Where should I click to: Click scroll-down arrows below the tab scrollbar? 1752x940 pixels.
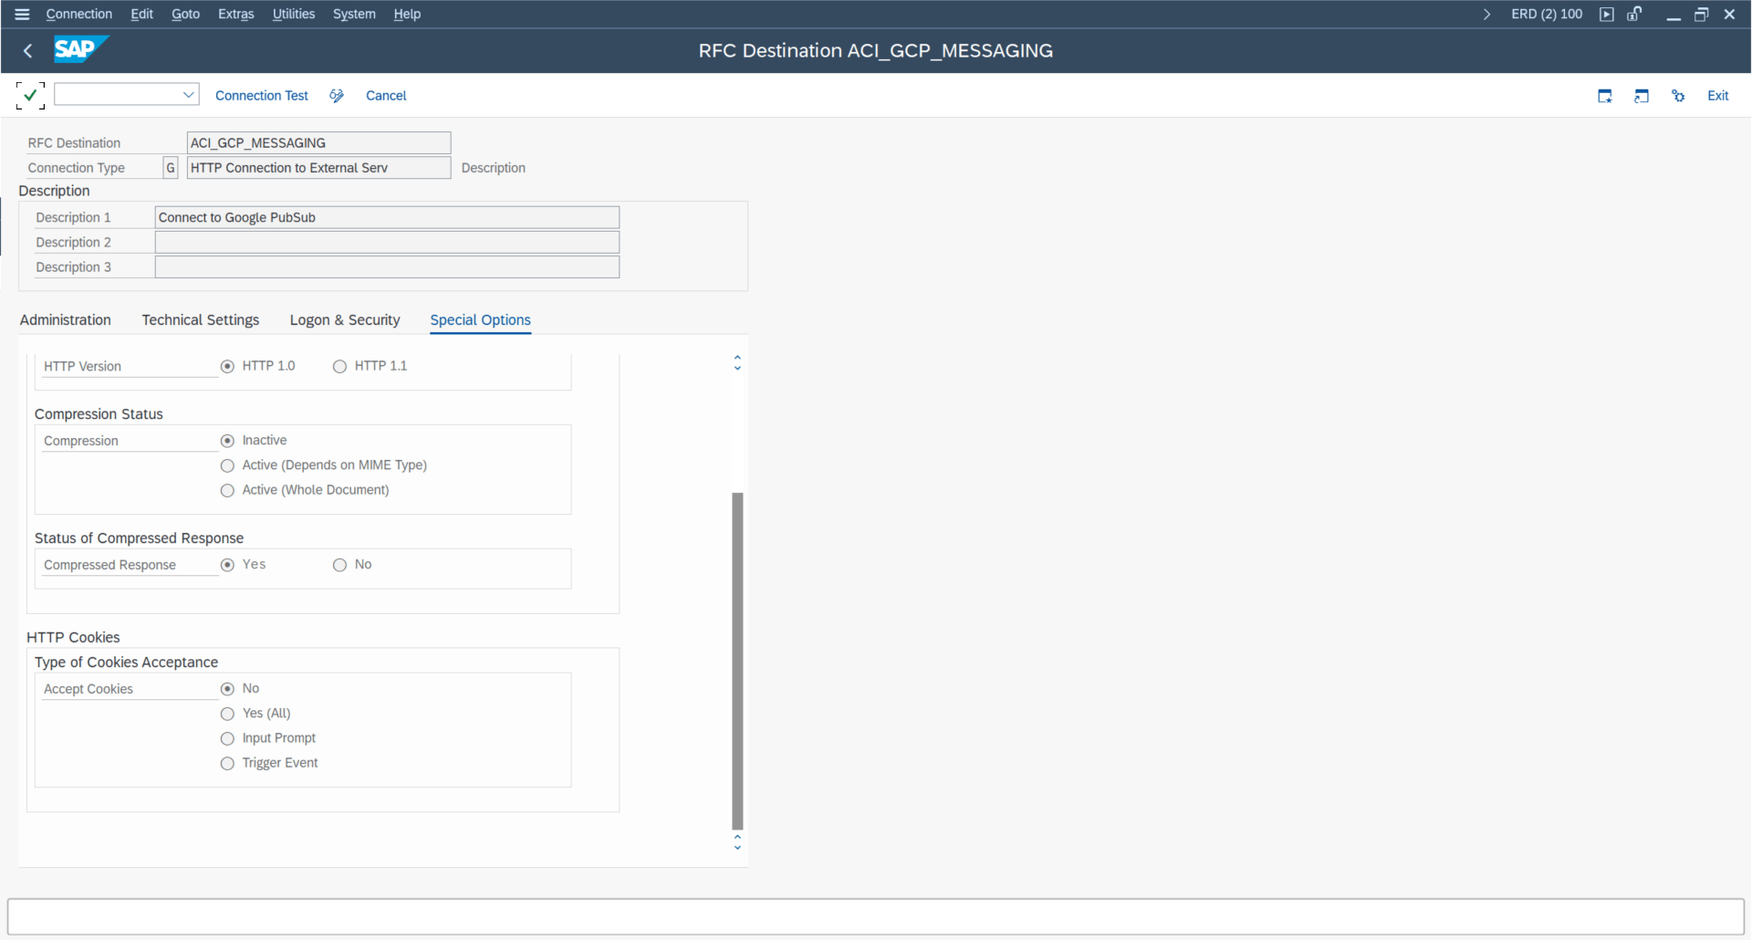point(737,842)
